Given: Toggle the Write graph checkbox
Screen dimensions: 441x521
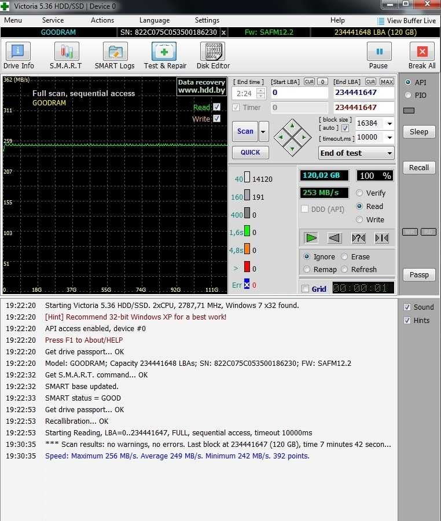Looking at the screenshot, I should [217, 119].
